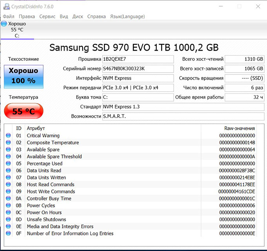Click the Хорошо 100 % health status button
267x251 pixels.
click(x=24, y=76)
